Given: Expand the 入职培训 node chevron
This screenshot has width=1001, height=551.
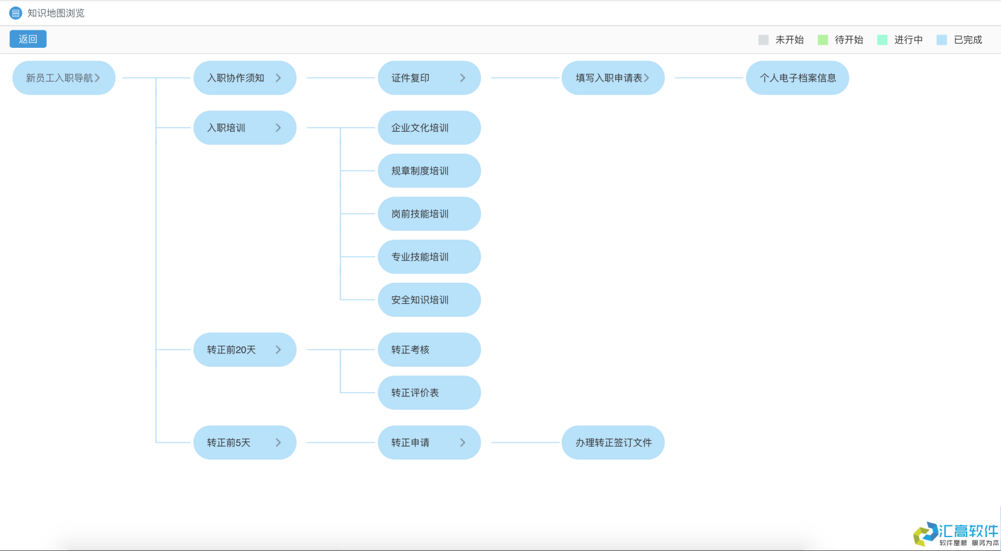Looking at the screenshot, I should (279, 128).
